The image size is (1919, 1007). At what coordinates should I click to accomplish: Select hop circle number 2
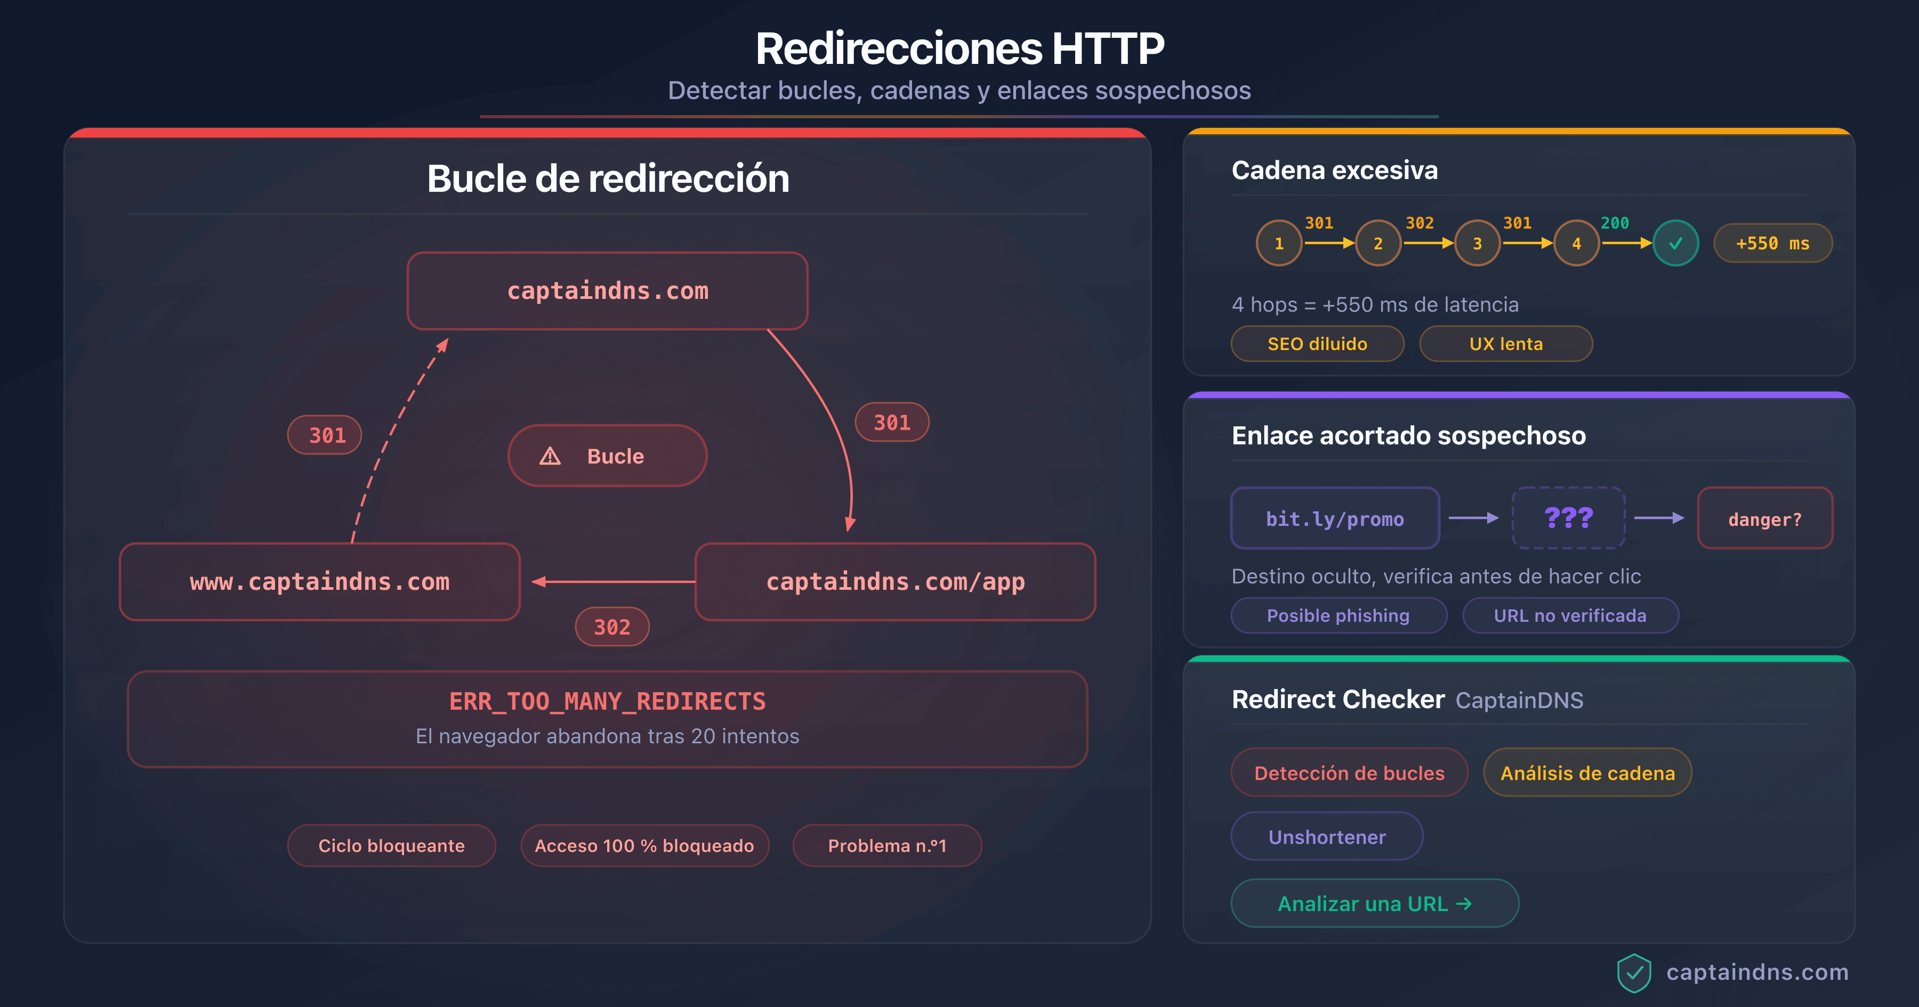coord(1378,243)
